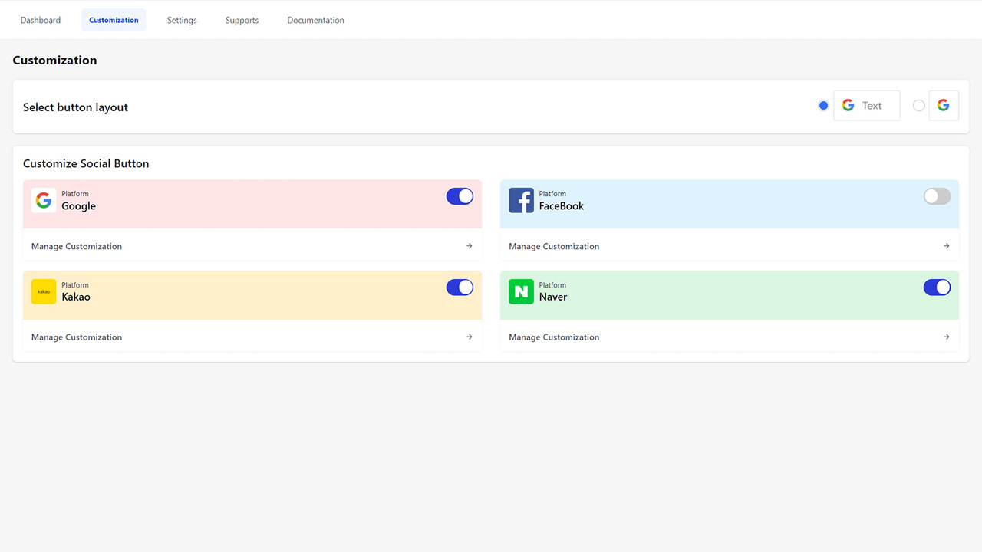
Task: Open Manage Customization for FaceBook
Action: pyautogui.click(x=553, y=245)
